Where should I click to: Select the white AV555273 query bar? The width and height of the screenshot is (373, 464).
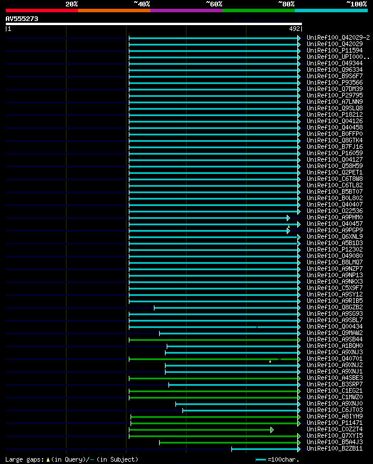click(x=154, y=24)
